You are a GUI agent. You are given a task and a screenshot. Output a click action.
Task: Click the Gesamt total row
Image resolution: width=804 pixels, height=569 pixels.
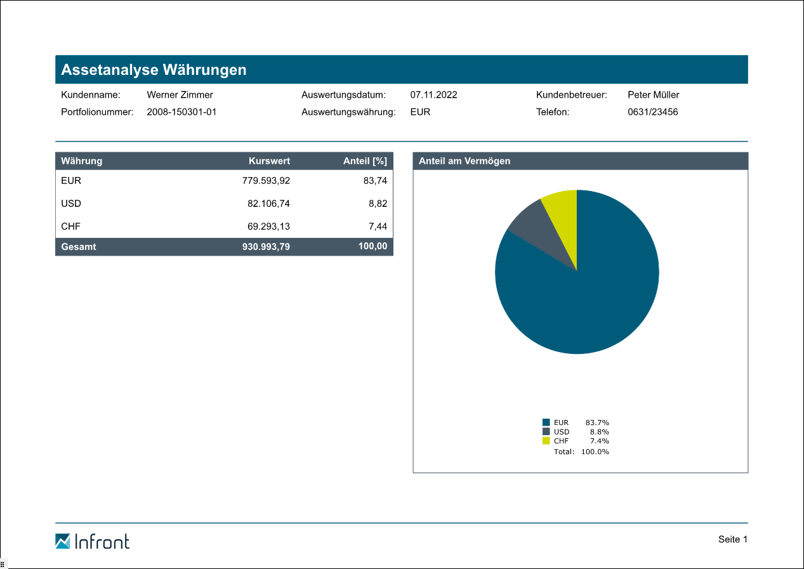point(224,247)
